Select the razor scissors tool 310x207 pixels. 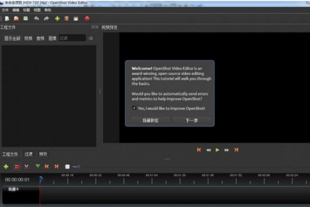[x=26, y=167]
